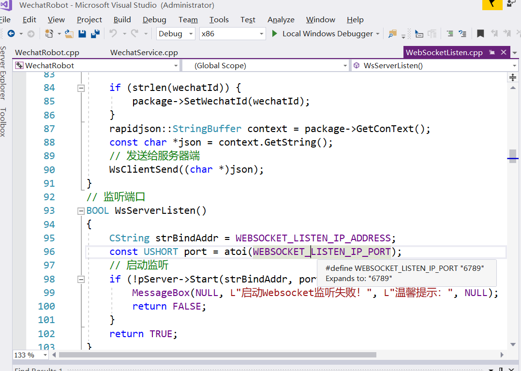Open the Team menu

188,20
